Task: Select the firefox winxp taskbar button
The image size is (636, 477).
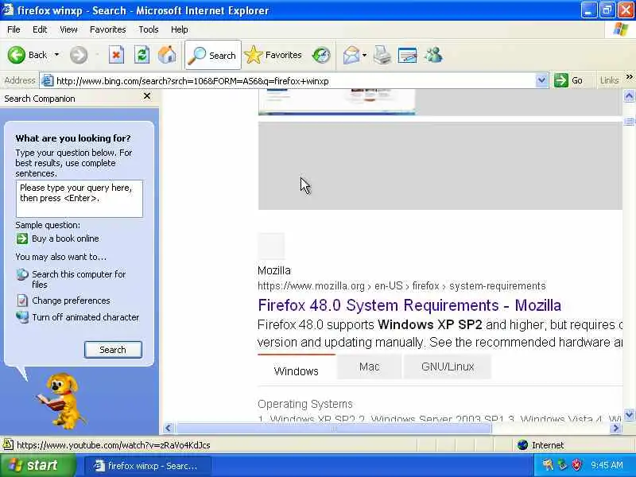Action: click(148, 466)
